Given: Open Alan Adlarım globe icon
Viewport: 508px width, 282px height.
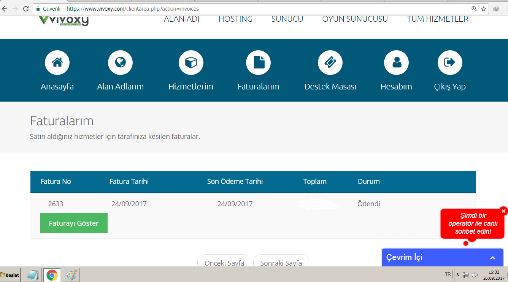Looking at the screenshot, I should tap(120, 62).
